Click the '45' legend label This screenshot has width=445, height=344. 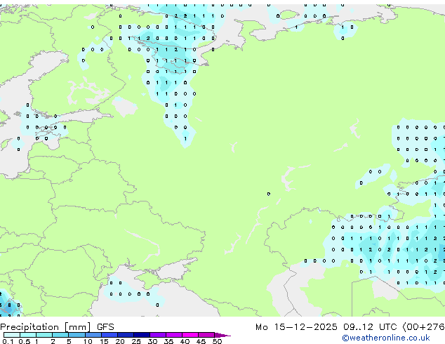pyautogui.click(x=201, y=341)
